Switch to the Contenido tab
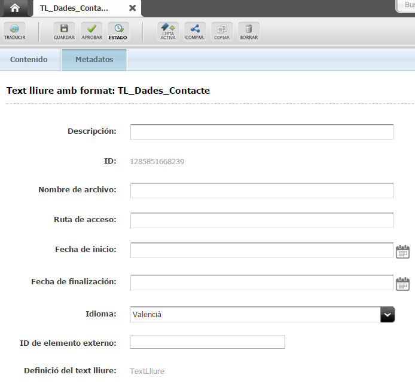 click(x=29, y=60)
